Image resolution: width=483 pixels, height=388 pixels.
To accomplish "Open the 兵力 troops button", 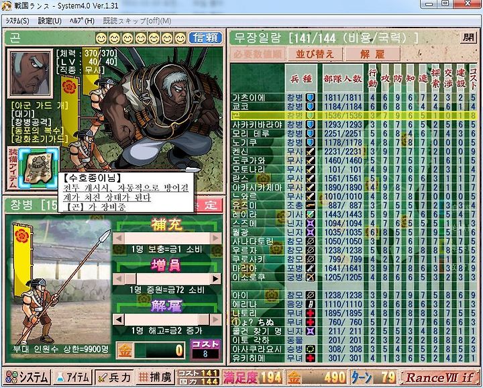I will [x=114, y=377].
